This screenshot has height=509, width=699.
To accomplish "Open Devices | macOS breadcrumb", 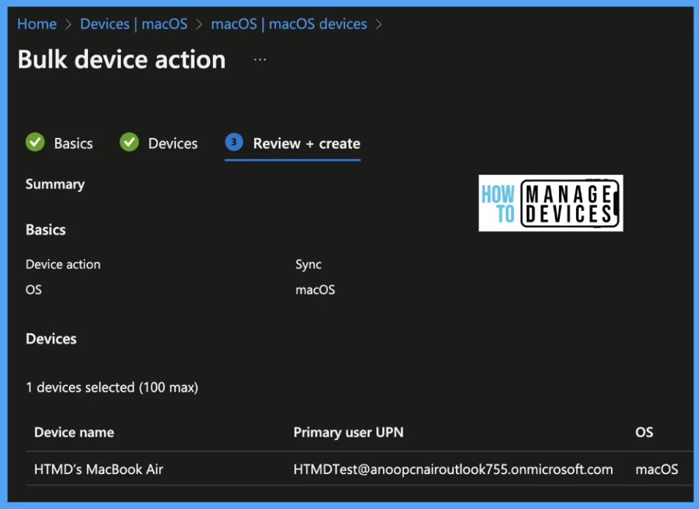I will tap(134, 24).
